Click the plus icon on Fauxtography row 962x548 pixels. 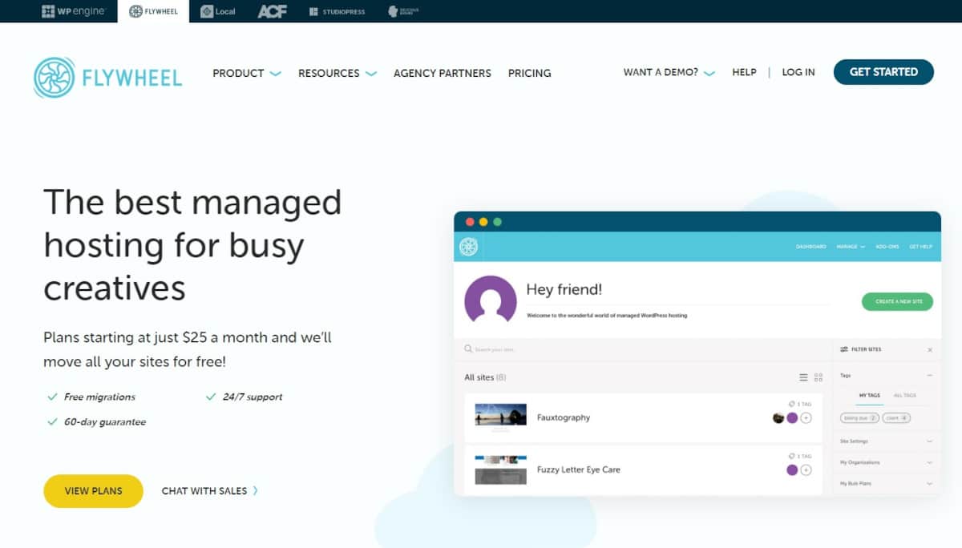click(806, 417)
